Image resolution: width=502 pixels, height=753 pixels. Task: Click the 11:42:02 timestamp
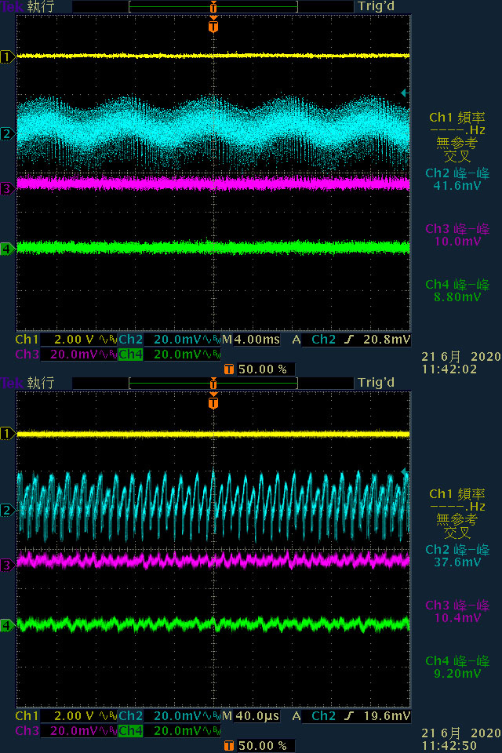coord(449,369)
